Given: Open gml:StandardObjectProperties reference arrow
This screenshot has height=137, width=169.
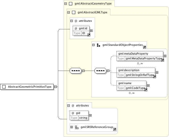Looking at the screenshot, I should pos(144,47).
